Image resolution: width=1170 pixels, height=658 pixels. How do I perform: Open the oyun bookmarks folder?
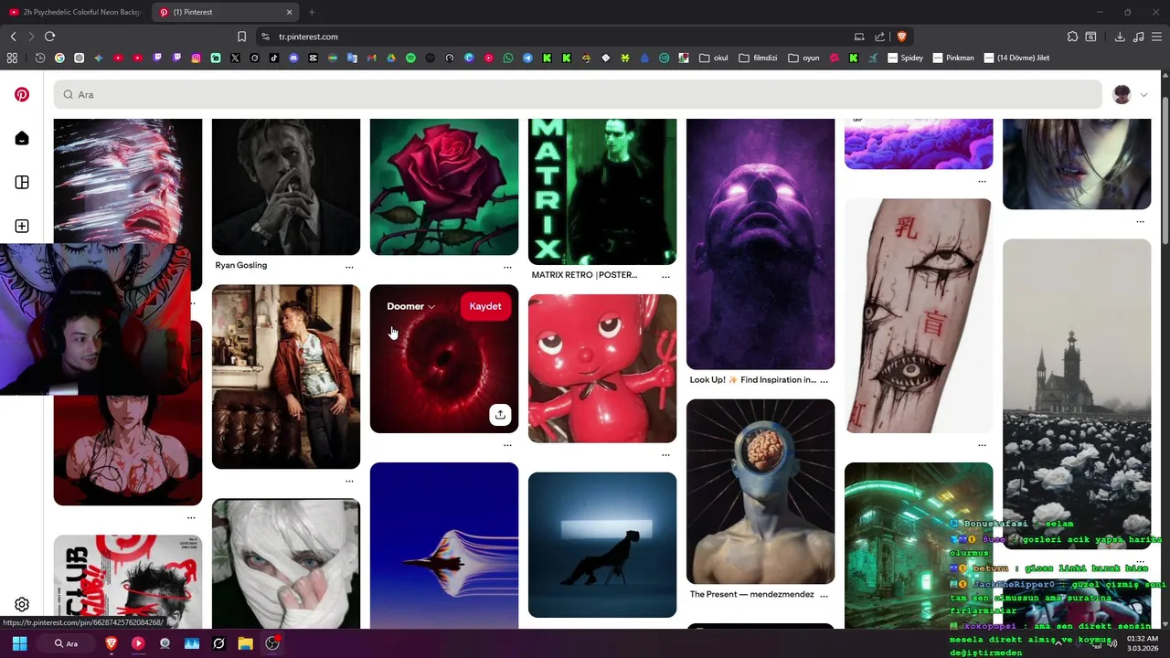tap(803, 58)
